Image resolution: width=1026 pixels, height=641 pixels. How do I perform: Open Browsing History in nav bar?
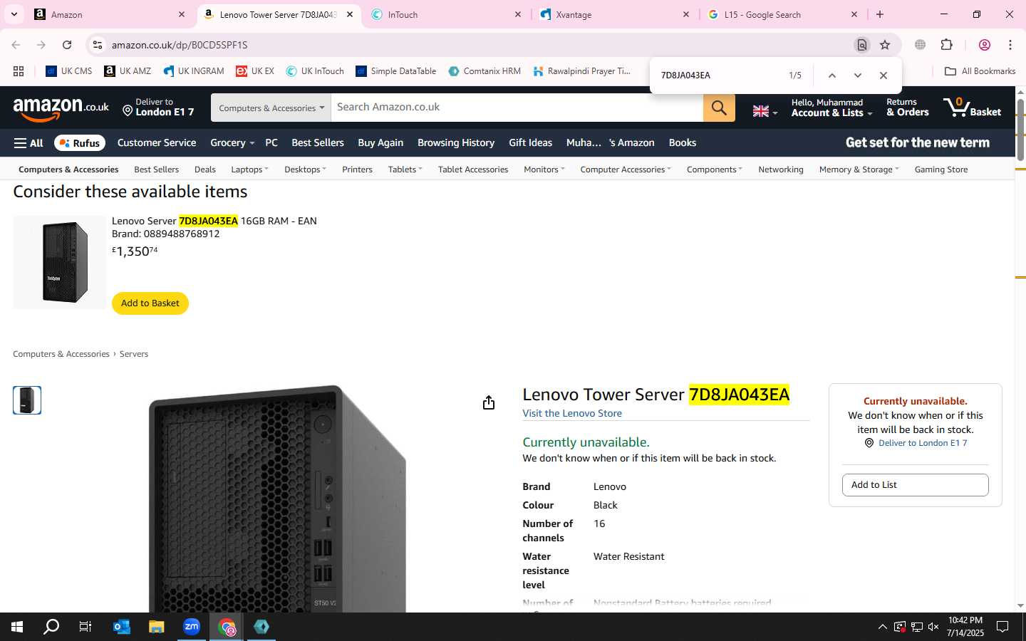(x=456, y=143)
